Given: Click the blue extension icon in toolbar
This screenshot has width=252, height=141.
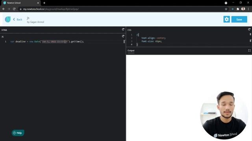Looking at the screenshot, I should [232, 9].
